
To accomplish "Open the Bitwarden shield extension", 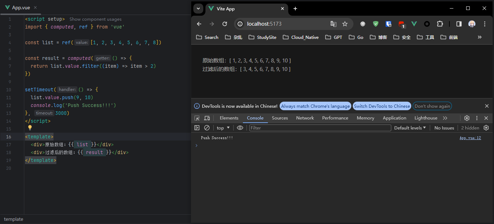I will pos(388,24).
